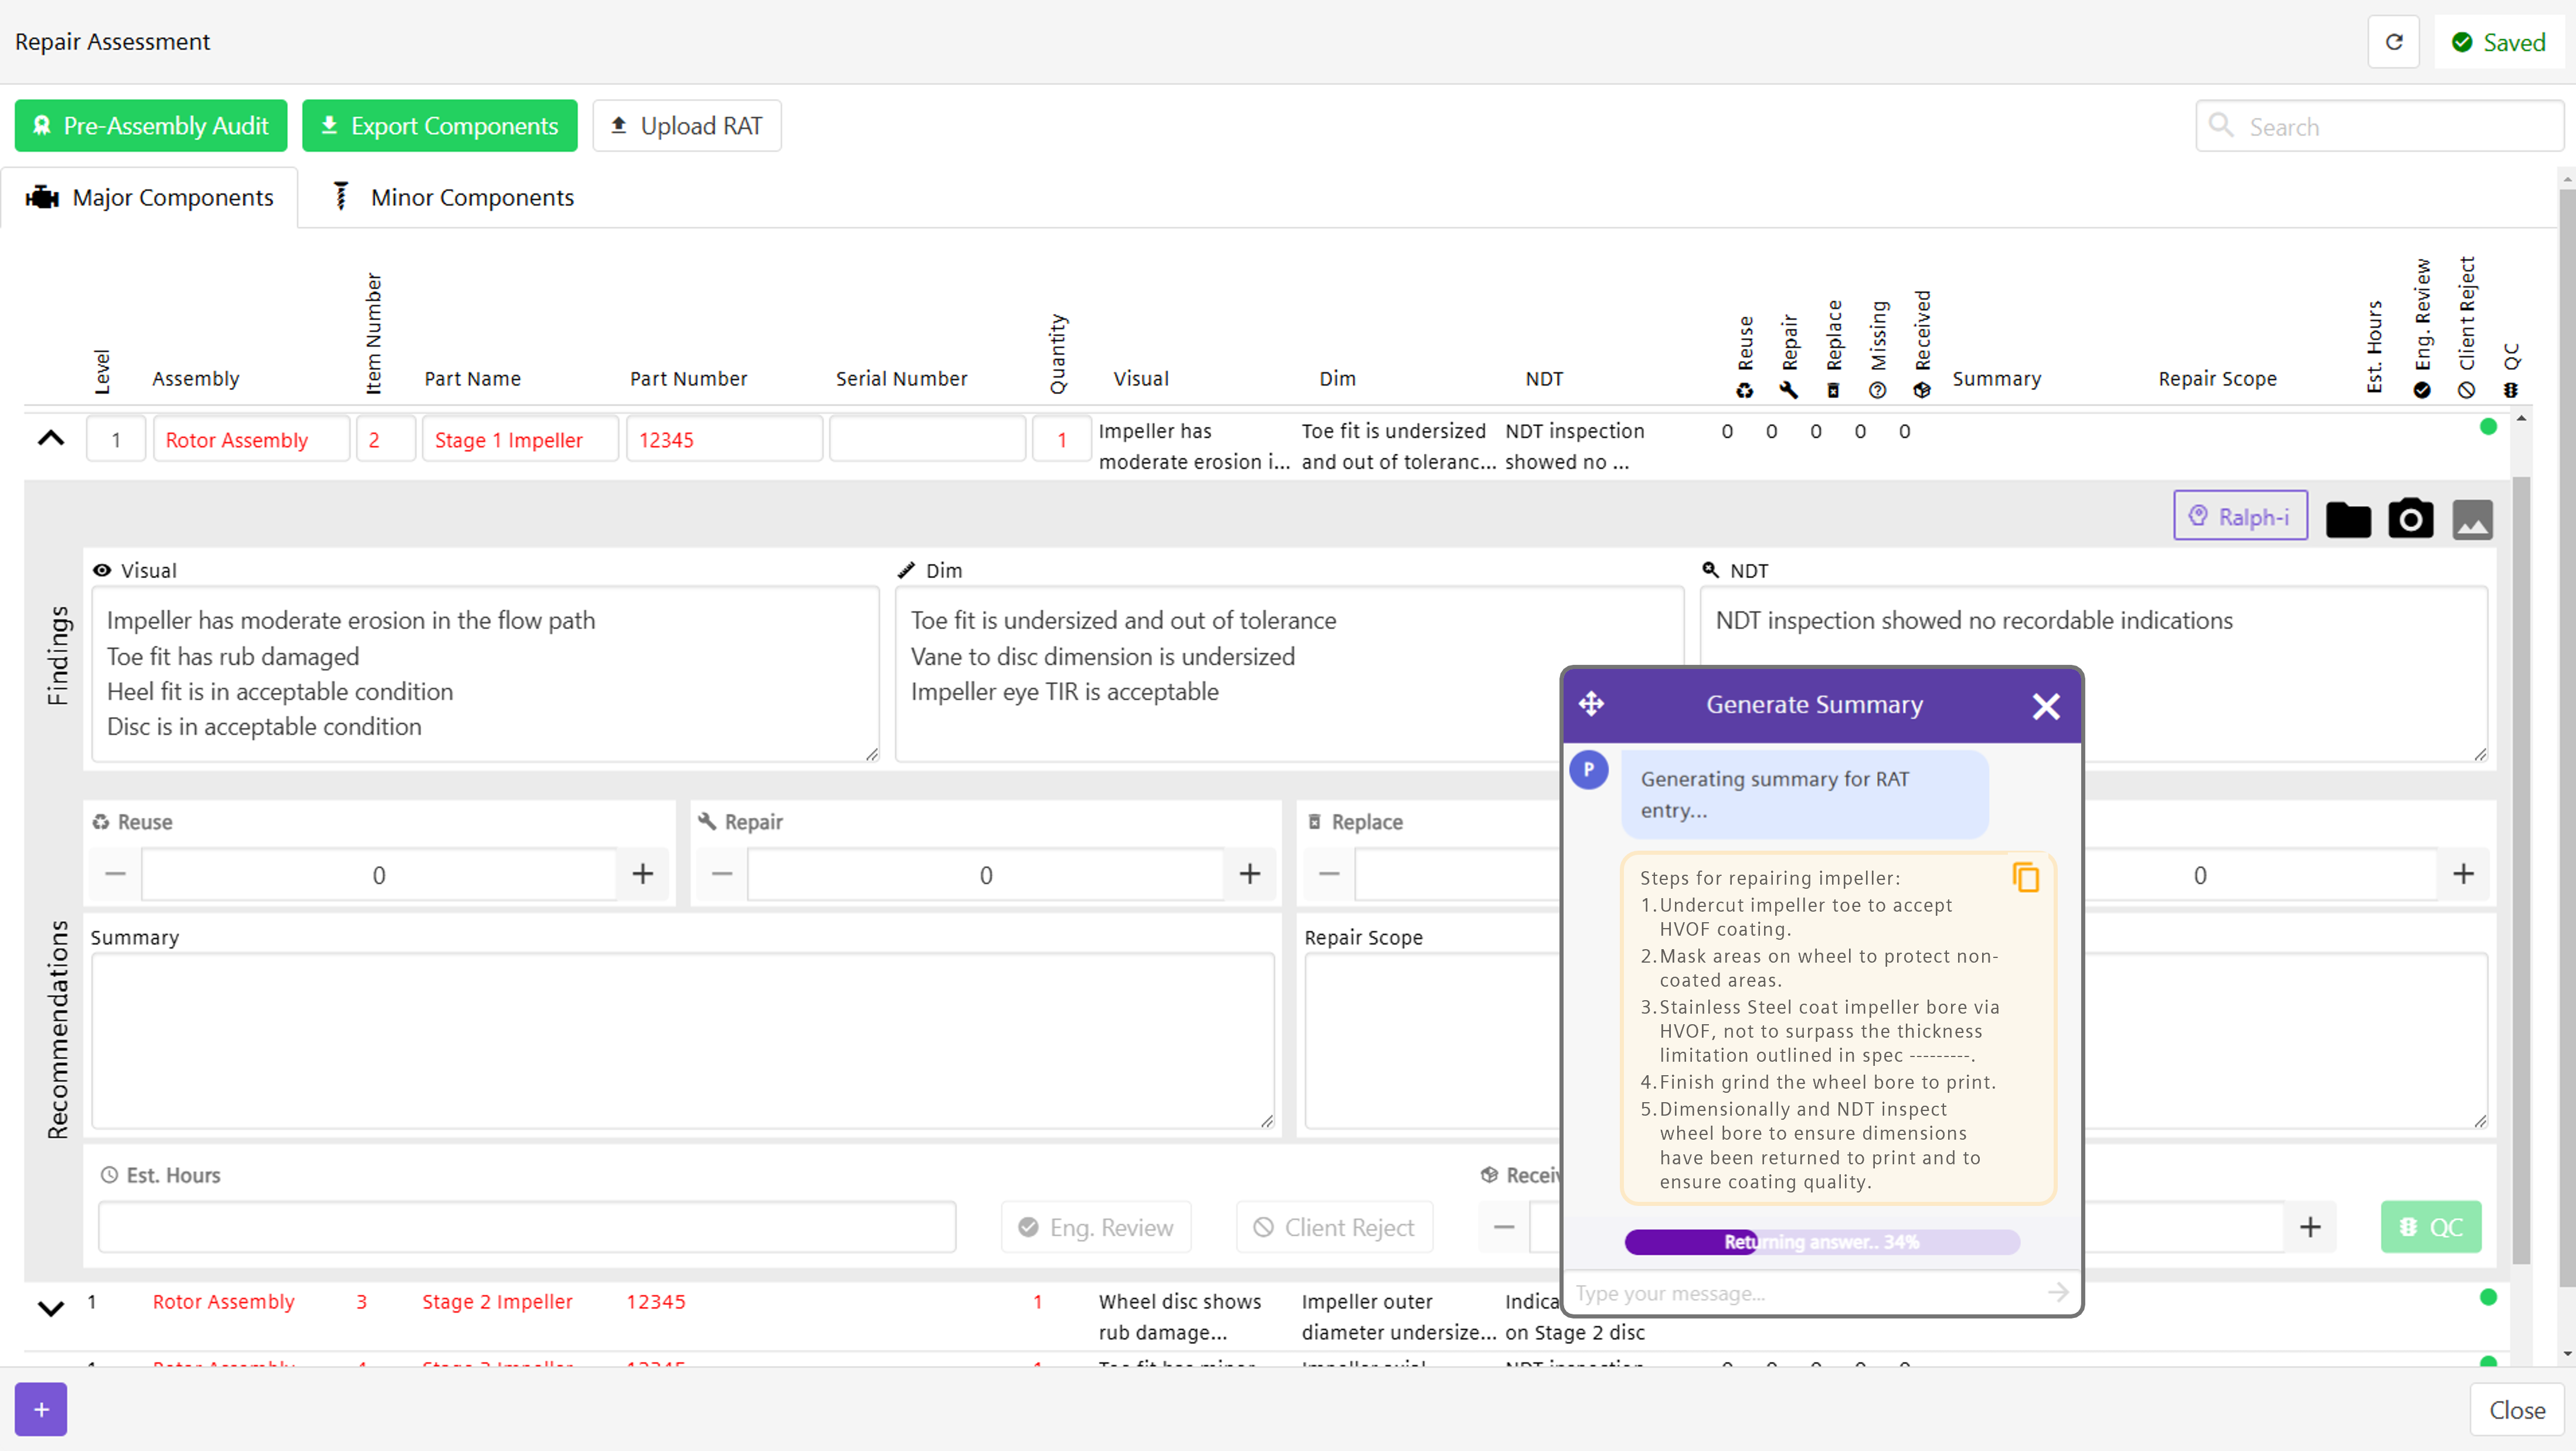Screen dimensions: 2576x1451
Task: Copy the generated repair steps
Action: 2025,877
